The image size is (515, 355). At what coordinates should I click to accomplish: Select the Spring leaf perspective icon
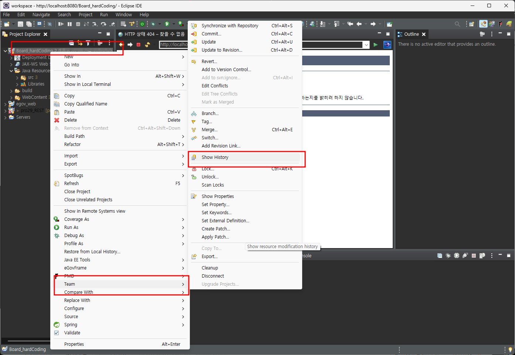[509, 24]
